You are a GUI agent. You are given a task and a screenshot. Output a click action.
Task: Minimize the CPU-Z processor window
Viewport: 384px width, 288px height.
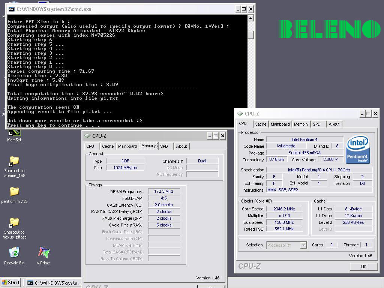[362, 114]
